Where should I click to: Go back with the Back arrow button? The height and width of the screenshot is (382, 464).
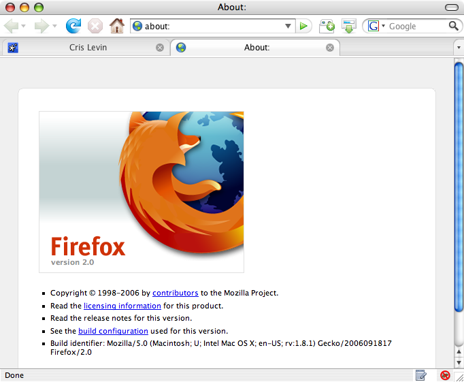[12, 26]
